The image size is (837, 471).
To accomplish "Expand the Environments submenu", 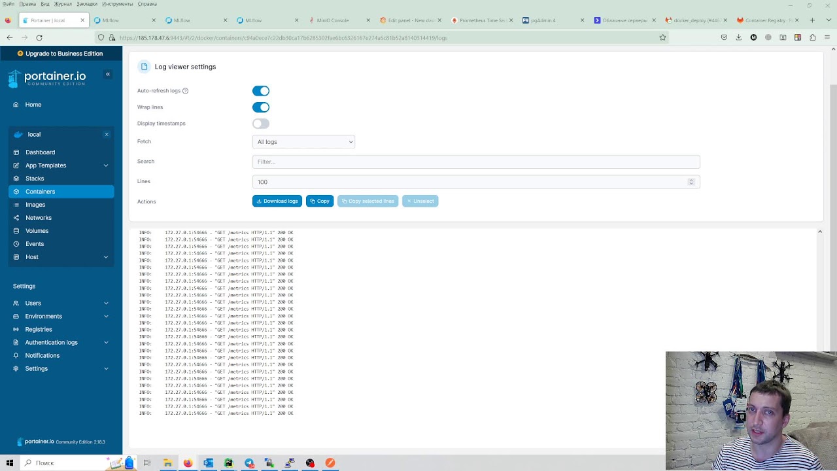I will [106, 317].
